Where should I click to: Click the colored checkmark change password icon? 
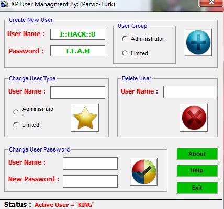(x=143, y=172)
